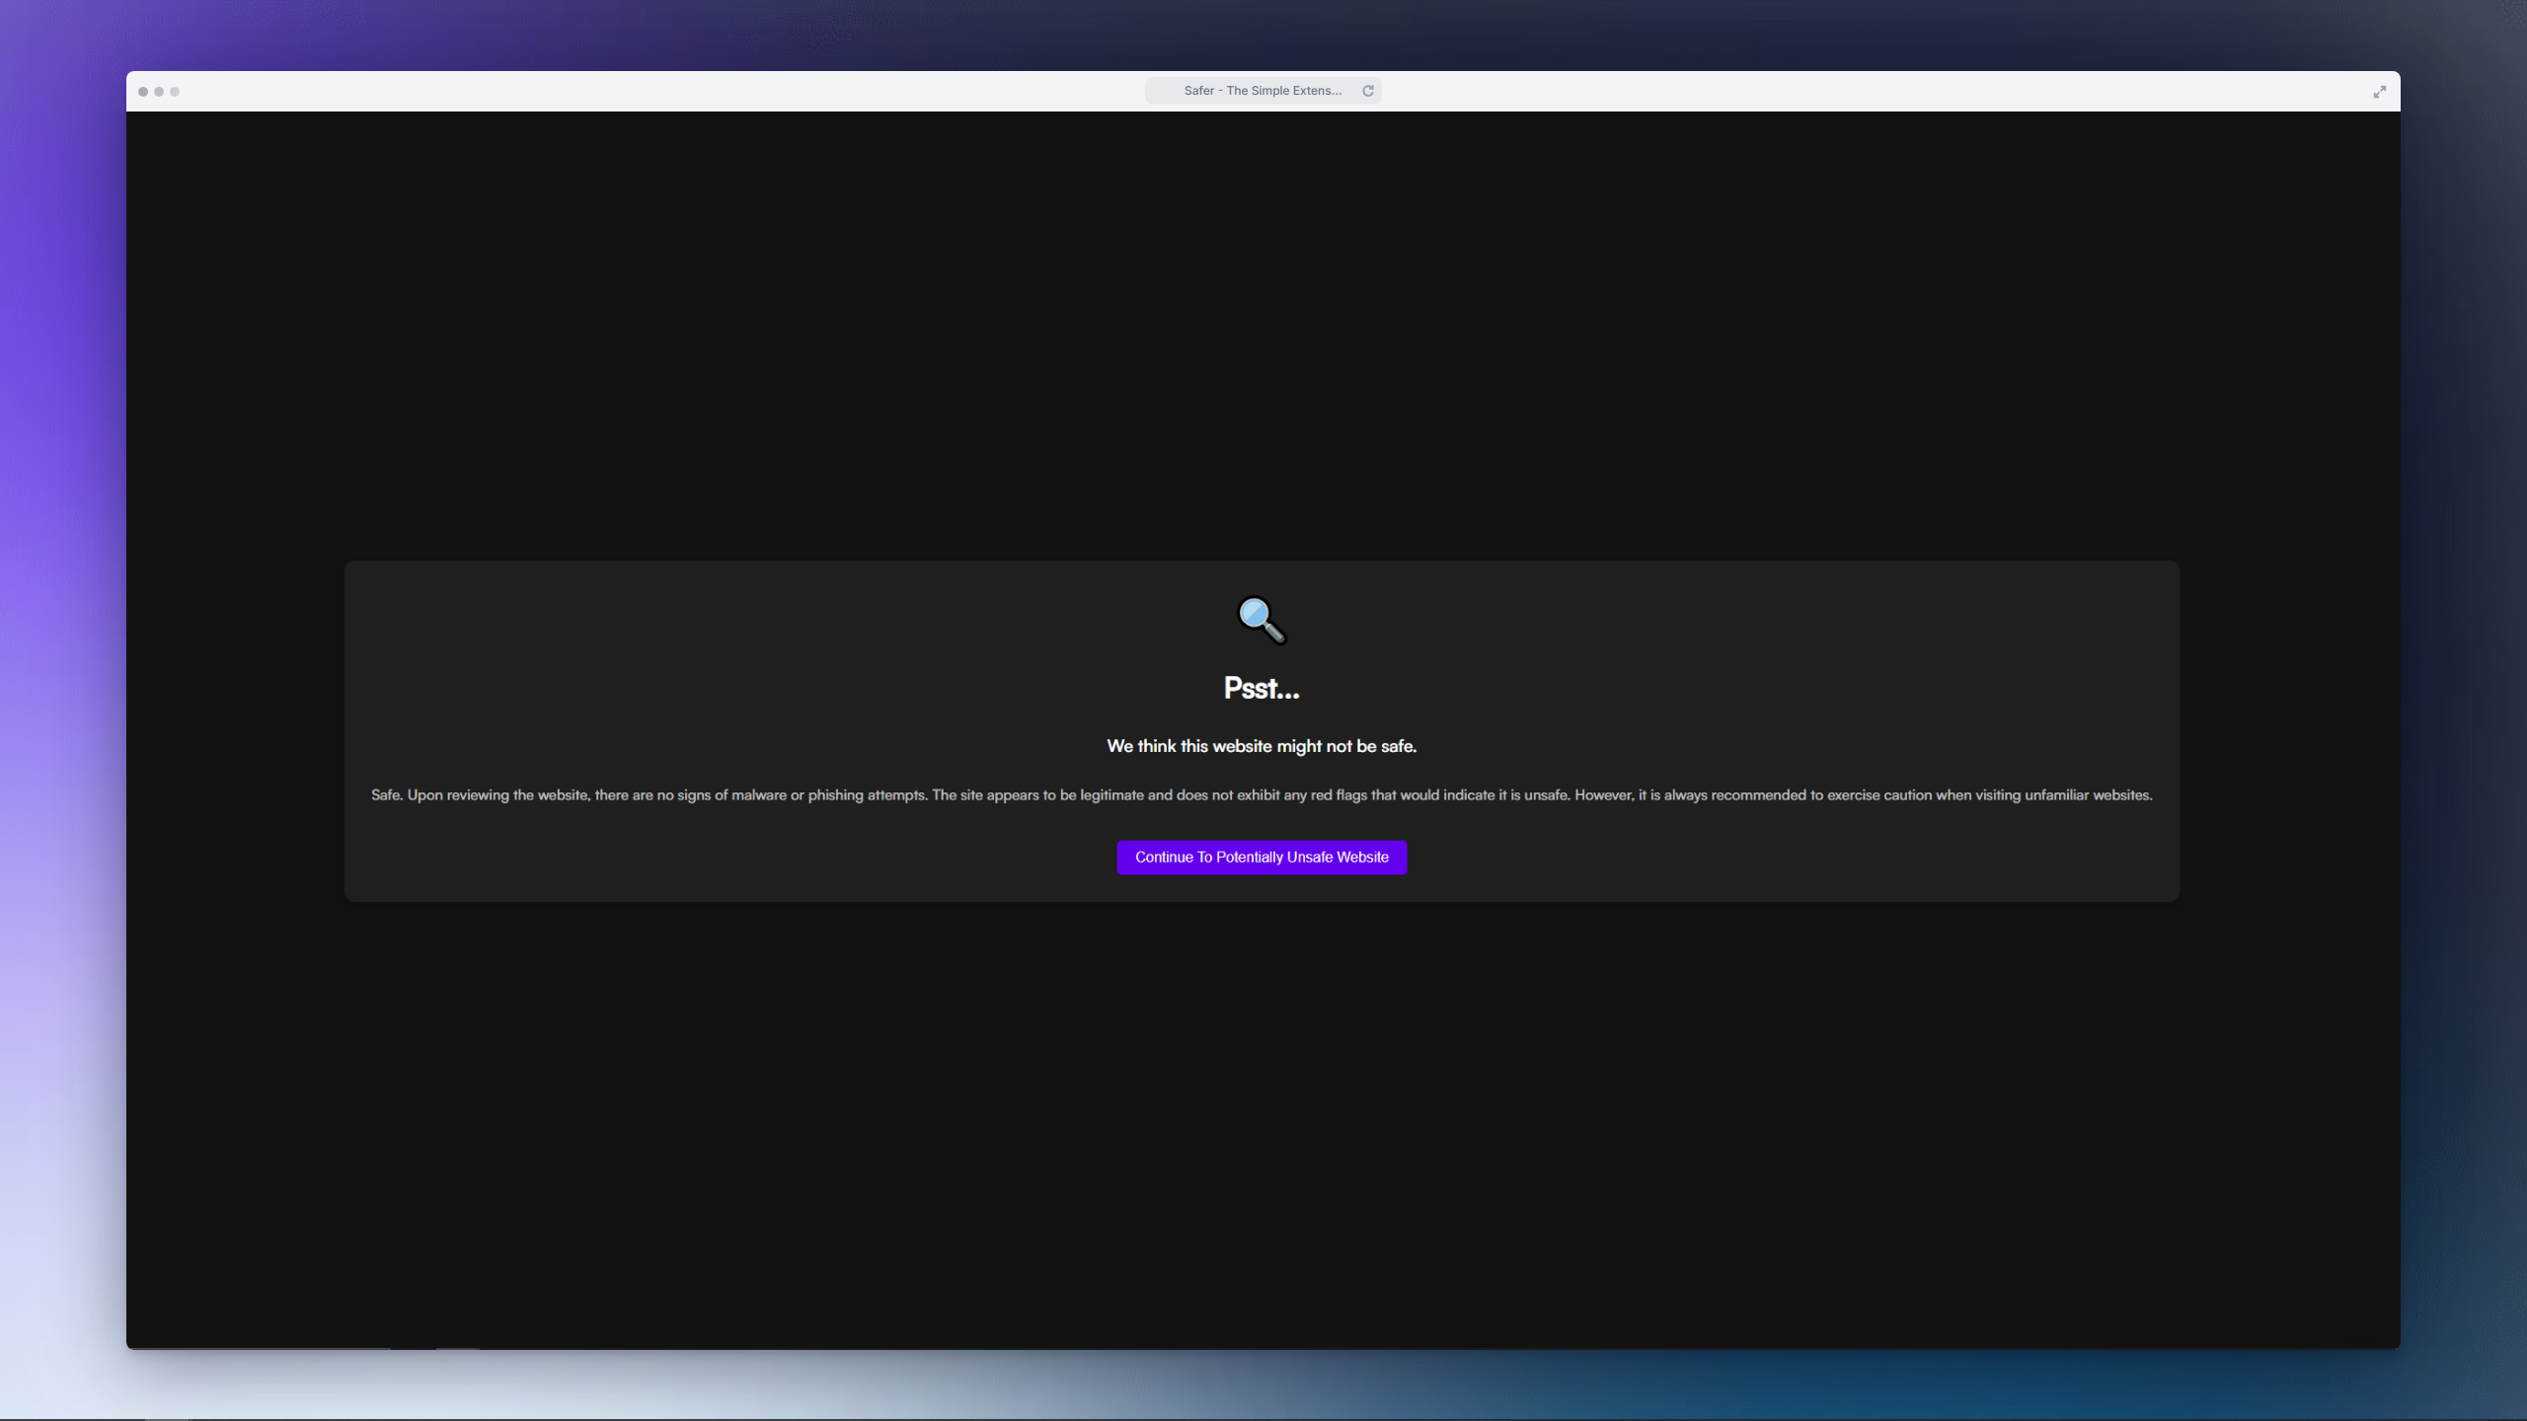Expand window with the fullscreen arrows icon
The width and height of the screenshot is (2527, 1421).
click(x=2379, y=92)
